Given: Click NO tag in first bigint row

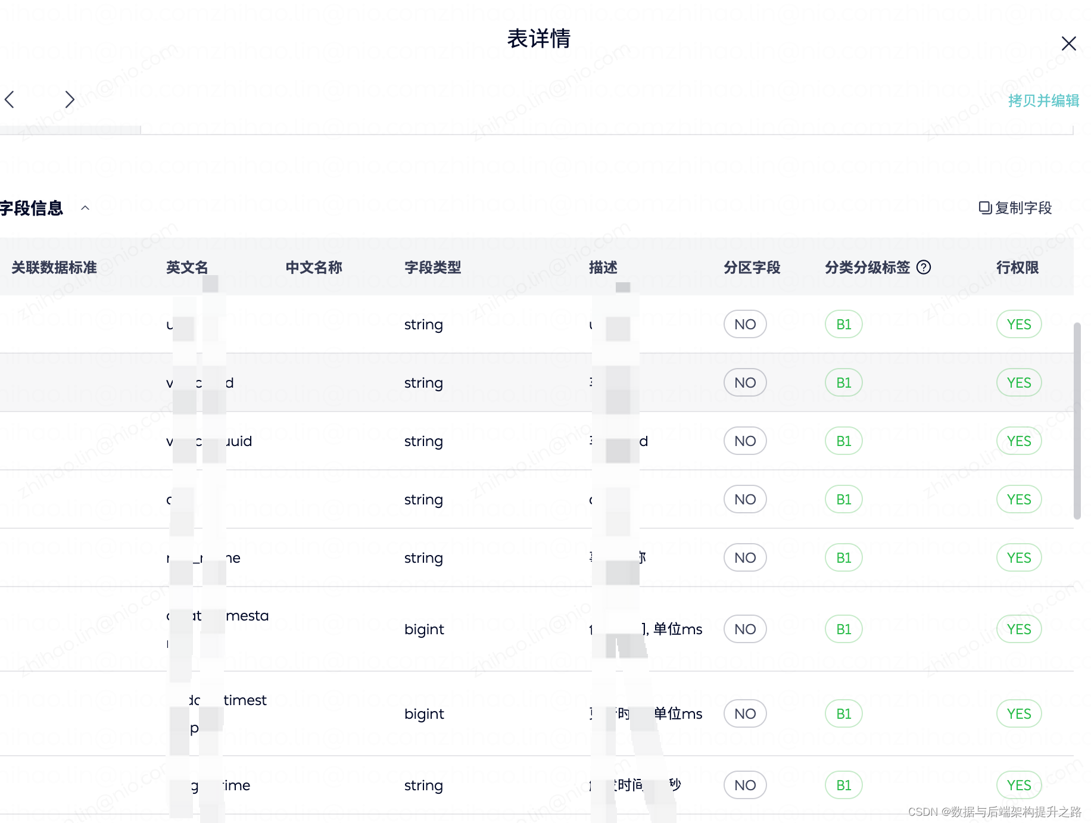Looking at the screenshot, I should point(745,629).
